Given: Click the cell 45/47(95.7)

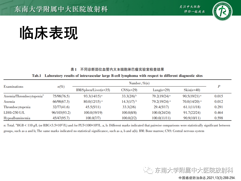Looking at the screenshot, I should [x=61, y=118].
